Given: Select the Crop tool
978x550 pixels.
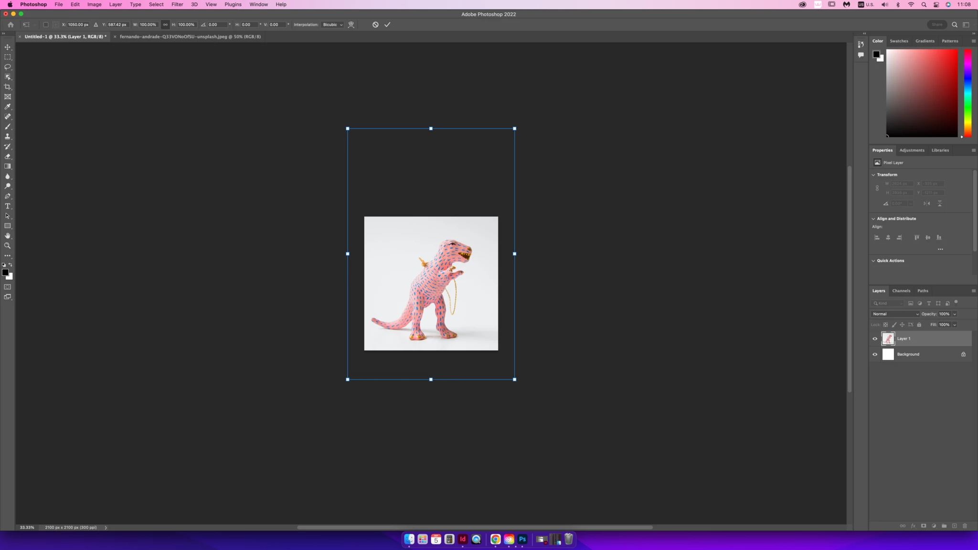Looking at the screenshot, I should [x=8, y=87].
